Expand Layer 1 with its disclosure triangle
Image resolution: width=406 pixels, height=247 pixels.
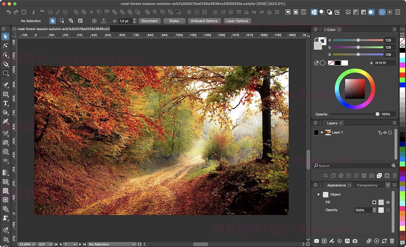pos(322,132)
